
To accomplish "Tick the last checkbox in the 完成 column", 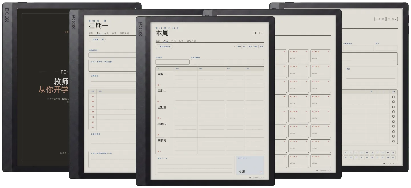I will point(393,141).
